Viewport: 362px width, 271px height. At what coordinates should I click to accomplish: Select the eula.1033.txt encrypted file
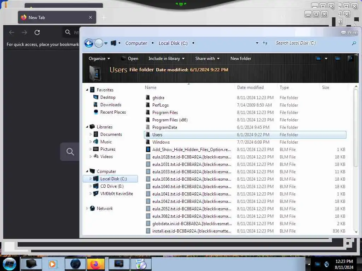tap(245, 172)
